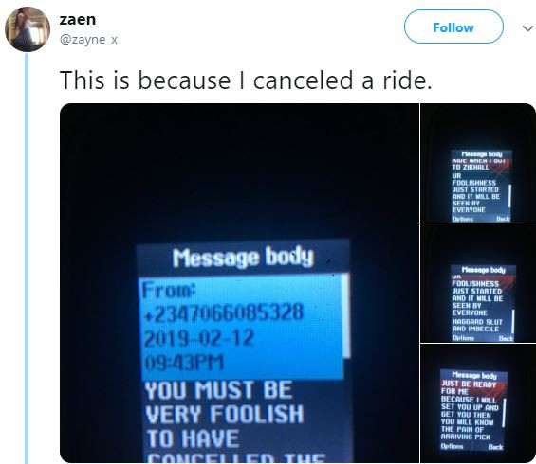Open the zaen display name link
The width and height of the screenshot is (536, 464).
coord(78,19)
